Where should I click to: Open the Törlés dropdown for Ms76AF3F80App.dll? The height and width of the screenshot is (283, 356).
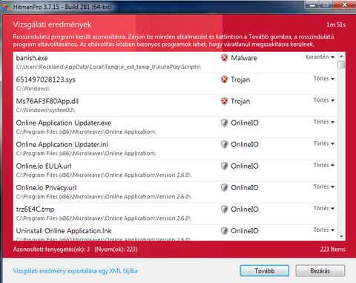click(324, 100)
